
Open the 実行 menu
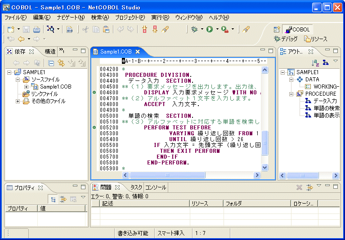point(160,18)
